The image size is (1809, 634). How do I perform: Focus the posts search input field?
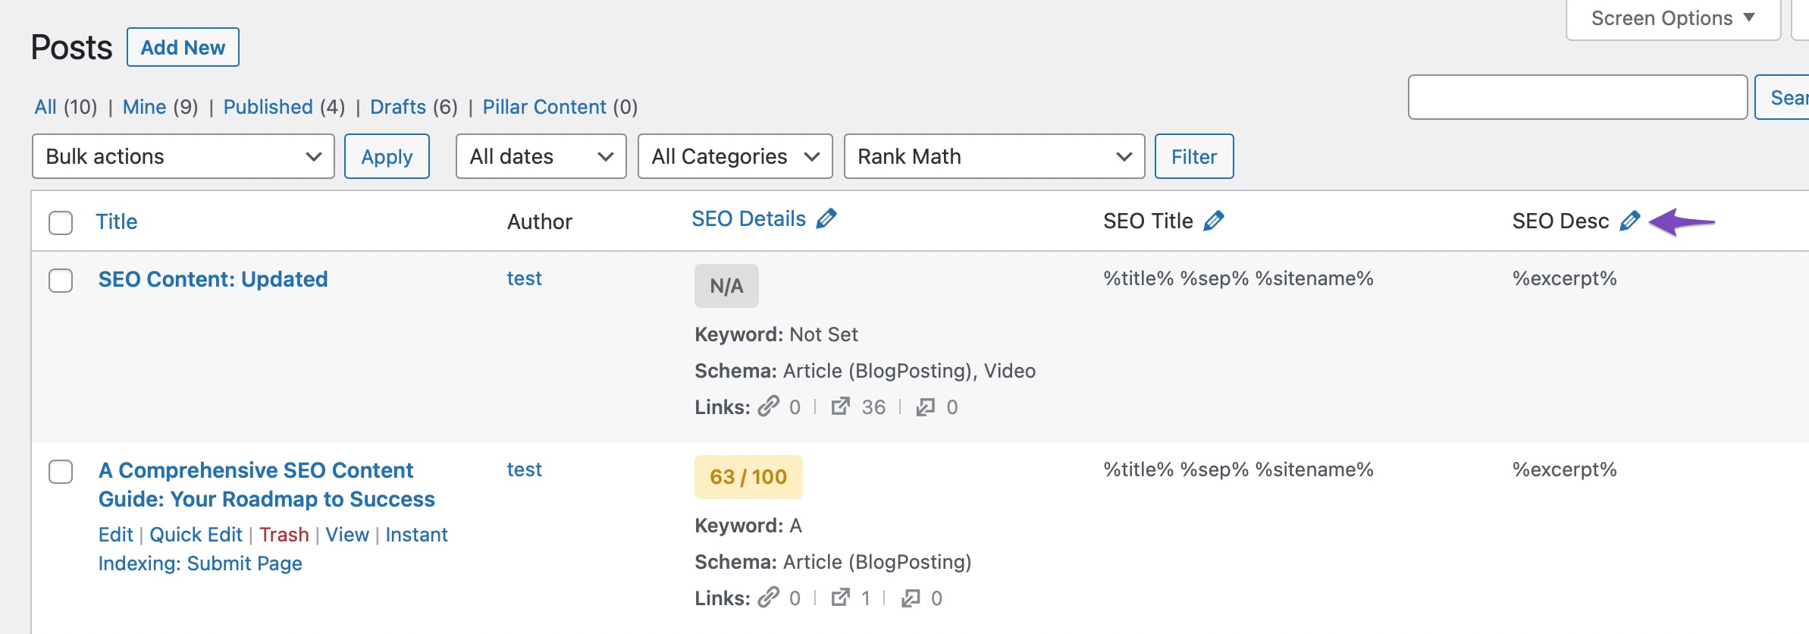tap(1578, 97)
